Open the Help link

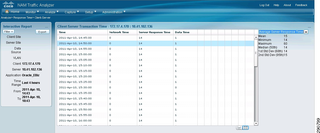point(276,5)
